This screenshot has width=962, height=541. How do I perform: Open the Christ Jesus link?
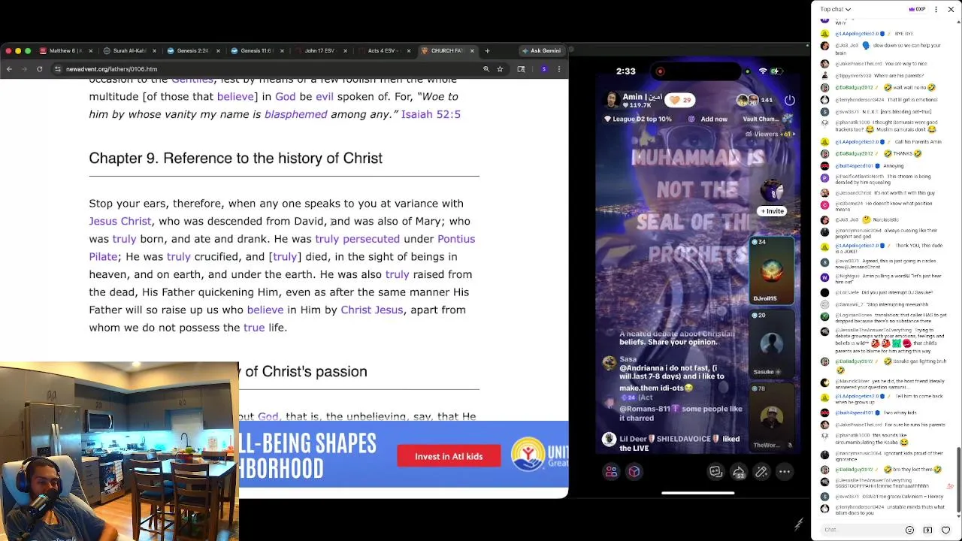click(372, 310)
